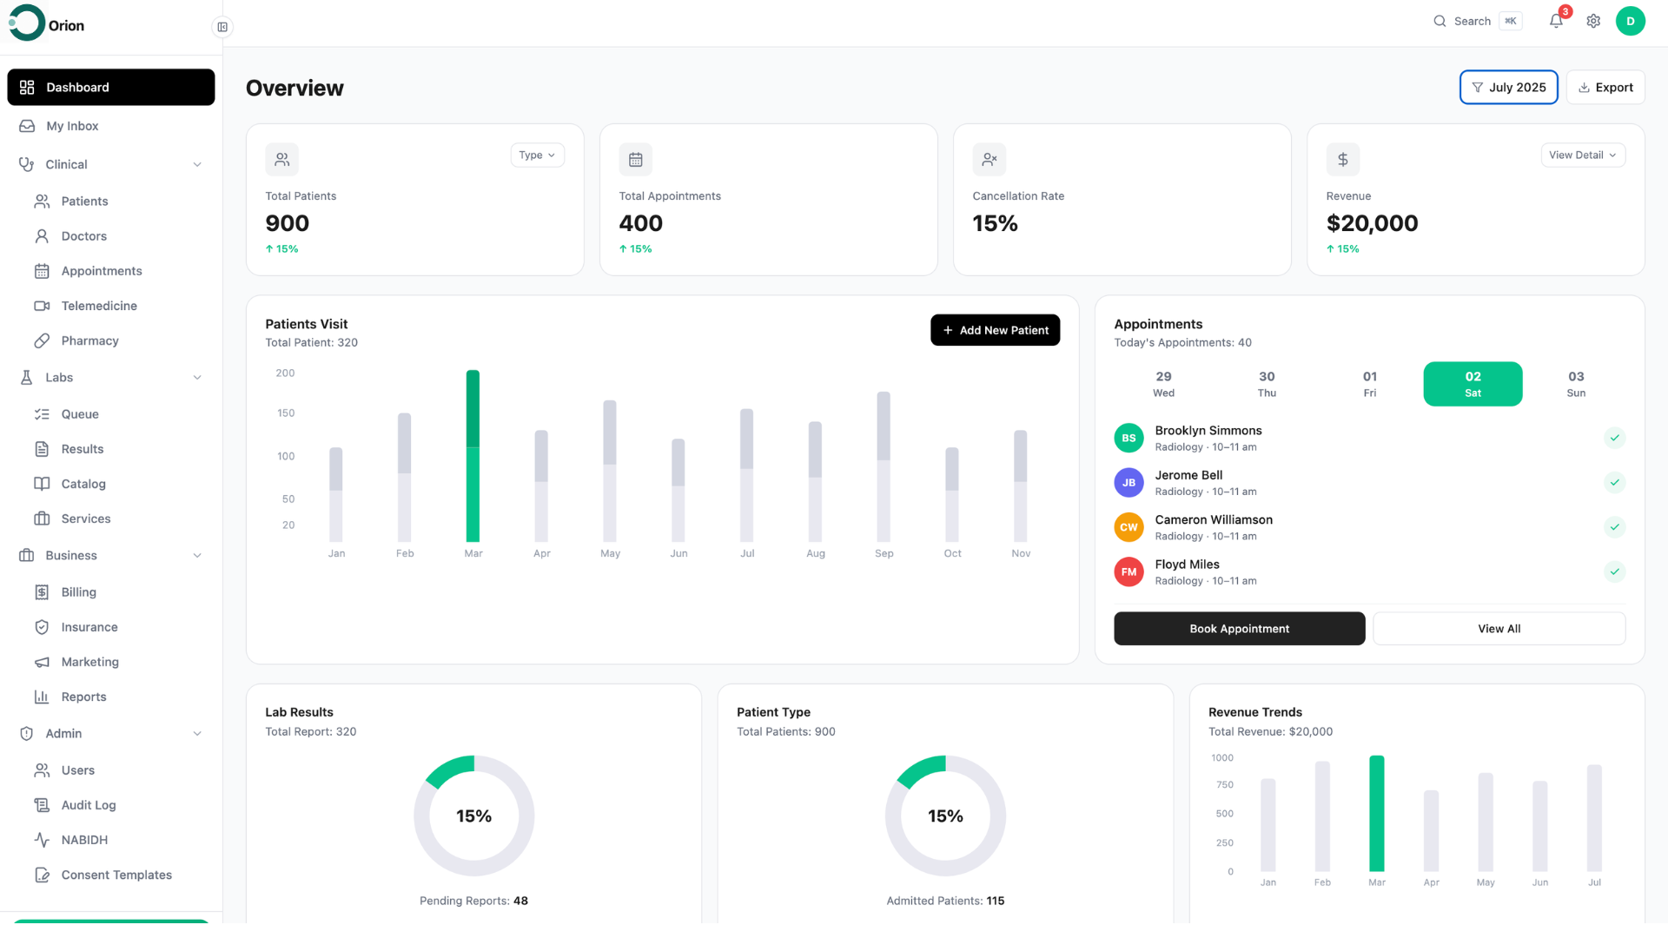Open Appointments in sidebar

click(x=111, y=271)
